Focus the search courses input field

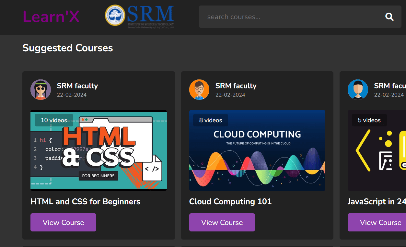tap(292, 17)
